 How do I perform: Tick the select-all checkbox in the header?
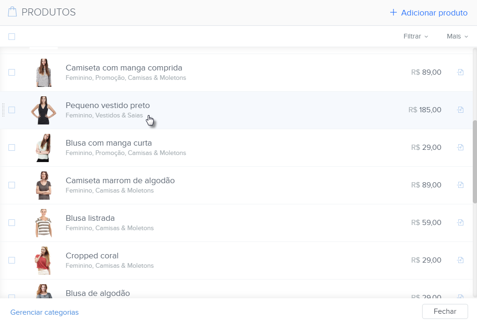pyautogui.click(x=12, y=37)
